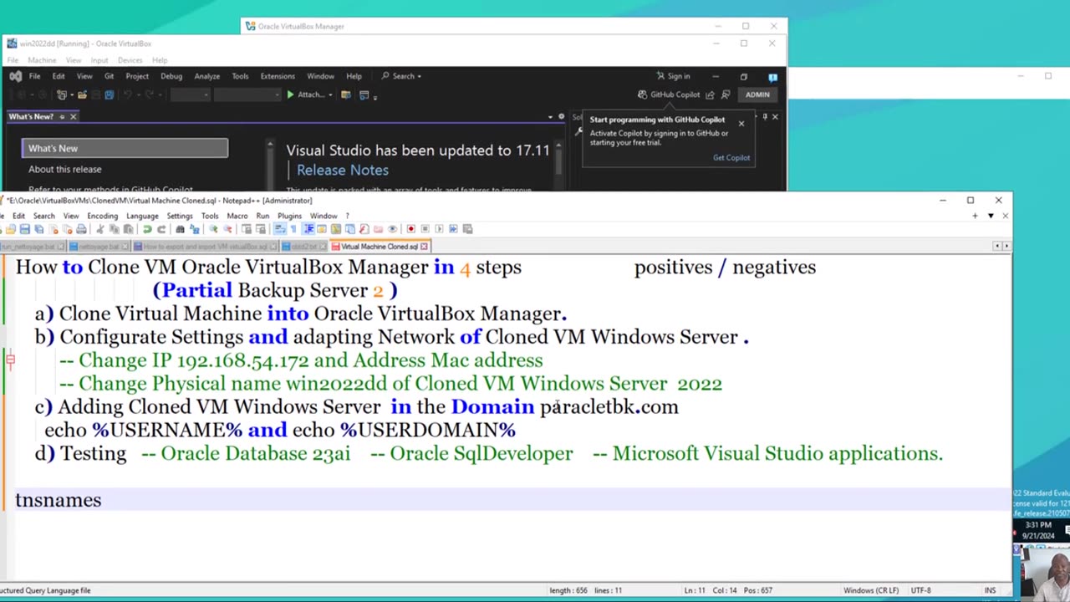Close the GitHub Copilot popup
This screenshot has width=1070, height=602.
pos(741,123)
